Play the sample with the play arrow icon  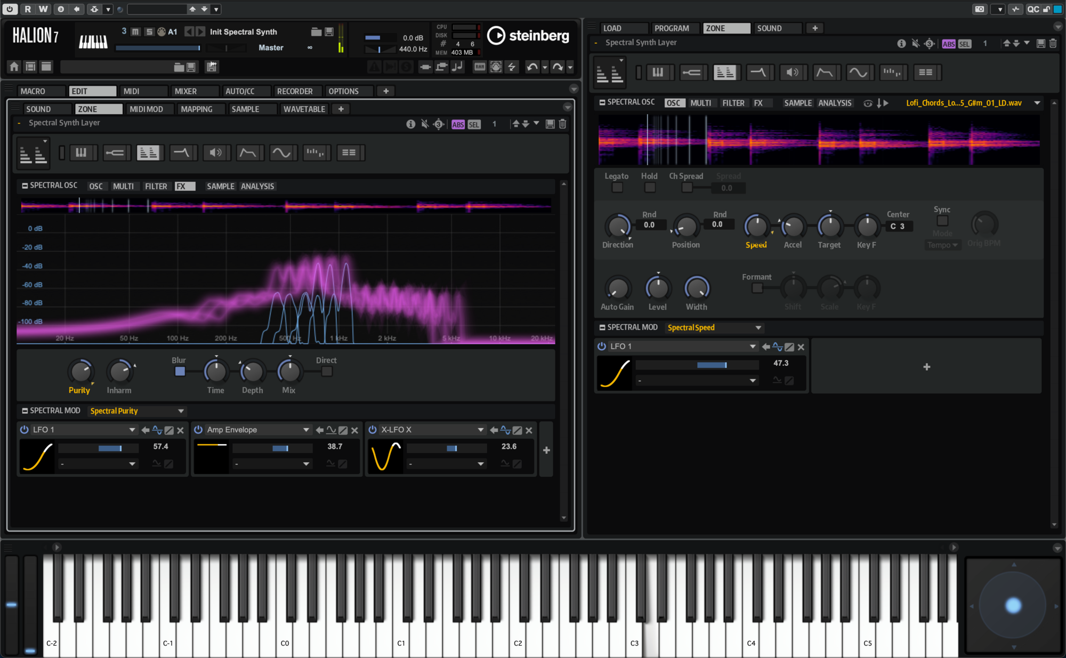886,103
